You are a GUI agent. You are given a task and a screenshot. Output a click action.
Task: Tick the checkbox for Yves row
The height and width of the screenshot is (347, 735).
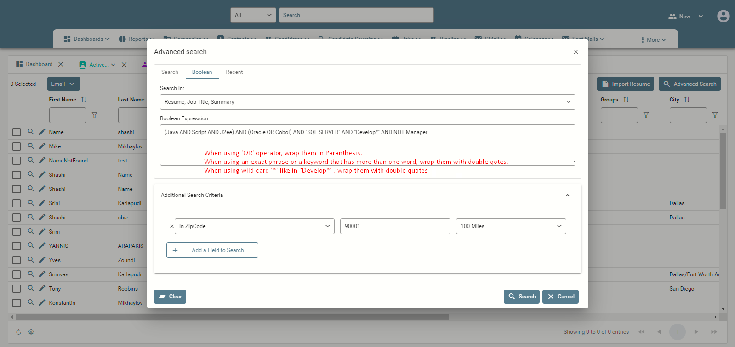point(17,260)
